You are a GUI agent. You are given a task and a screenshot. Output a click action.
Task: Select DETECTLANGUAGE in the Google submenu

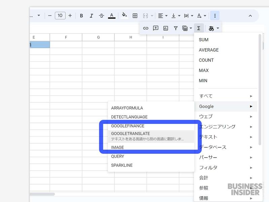coord(151,117)
